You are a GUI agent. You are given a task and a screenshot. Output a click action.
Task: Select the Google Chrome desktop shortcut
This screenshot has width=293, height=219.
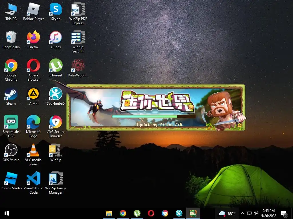point(11,70)
